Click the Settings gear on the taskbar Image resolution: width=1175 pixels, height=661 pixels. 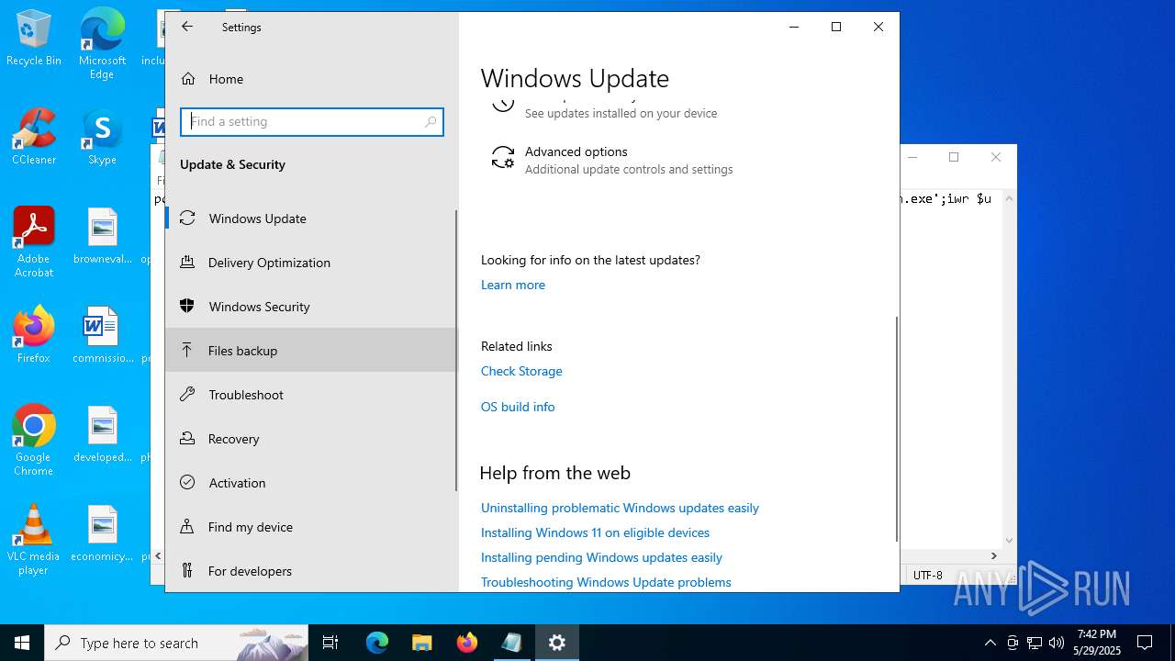[557, 643]
